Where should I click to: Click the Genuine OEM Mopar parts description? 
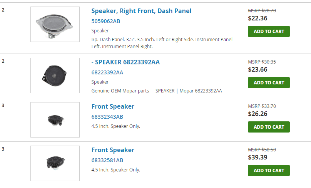click(157, 91)
